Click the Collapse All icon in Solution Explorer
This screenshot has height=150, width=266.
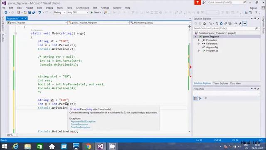[x=226, y=23]
